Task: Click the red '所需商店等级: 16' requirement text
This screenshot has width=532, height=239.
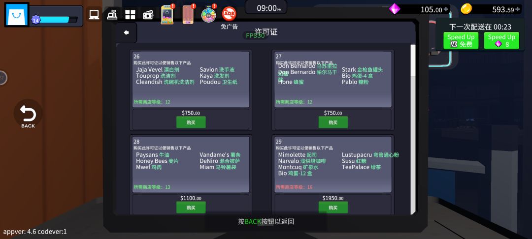Action: (x=294, y=187)
